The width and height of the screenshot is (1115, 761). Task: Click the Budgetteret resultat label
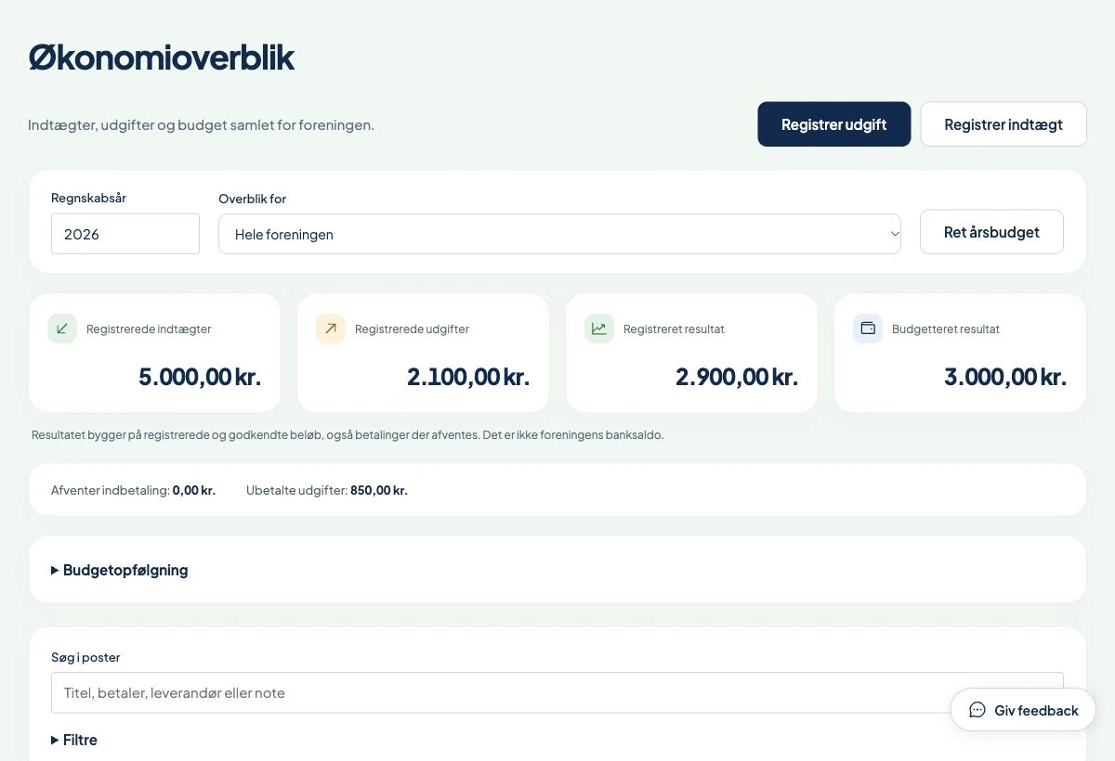click(946, 329)
